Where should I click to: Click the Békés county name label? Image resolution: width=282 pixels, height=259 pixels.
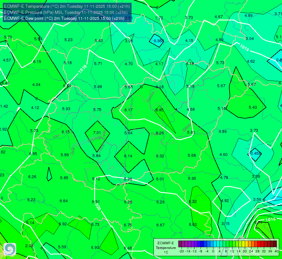[187, 127]
